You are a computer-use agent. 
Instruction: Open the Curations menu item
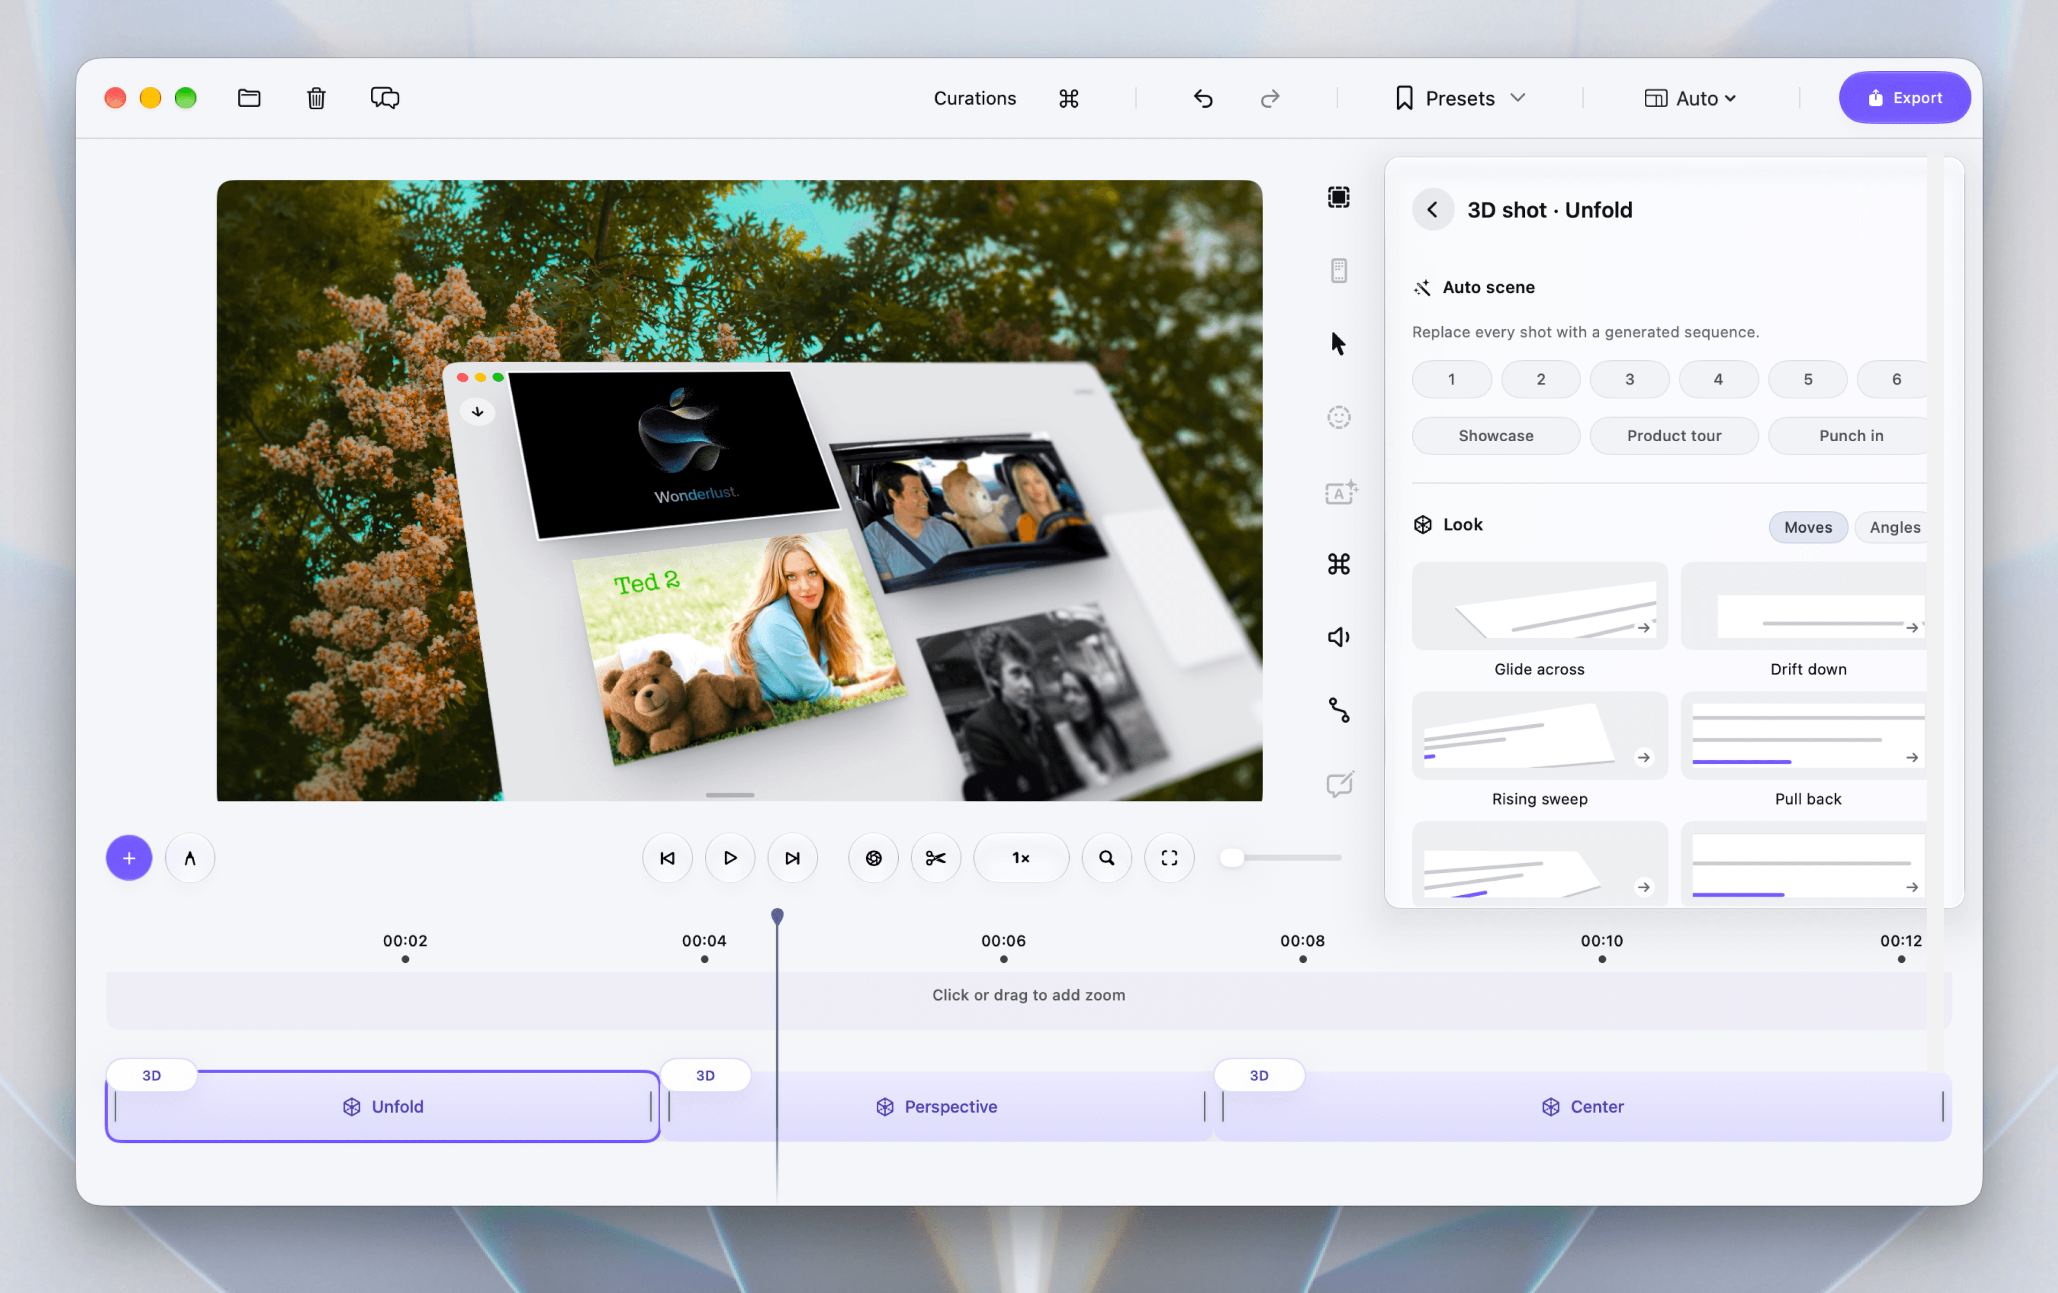click(974, 98)
